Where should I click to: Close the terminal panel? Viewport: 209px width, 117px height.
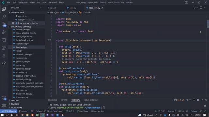(206, 100)
